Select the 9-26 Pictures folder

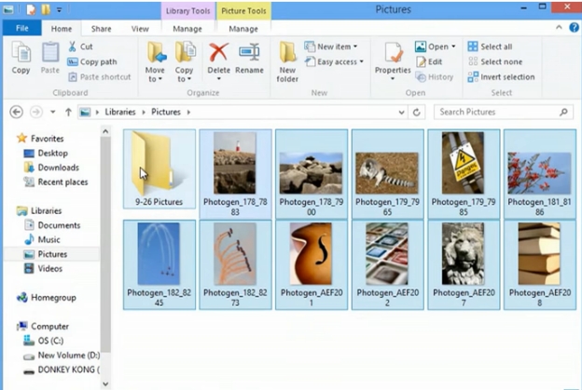coord(159,169)
